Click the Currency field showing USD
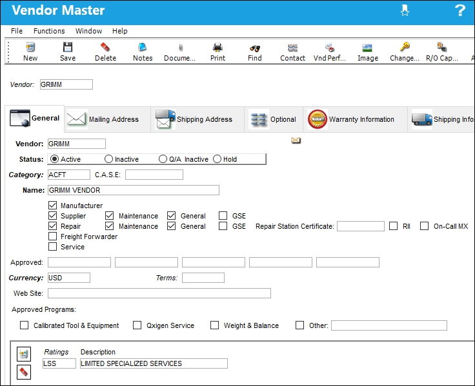Viewport: 475px width, 386px height. pos(69,278)
